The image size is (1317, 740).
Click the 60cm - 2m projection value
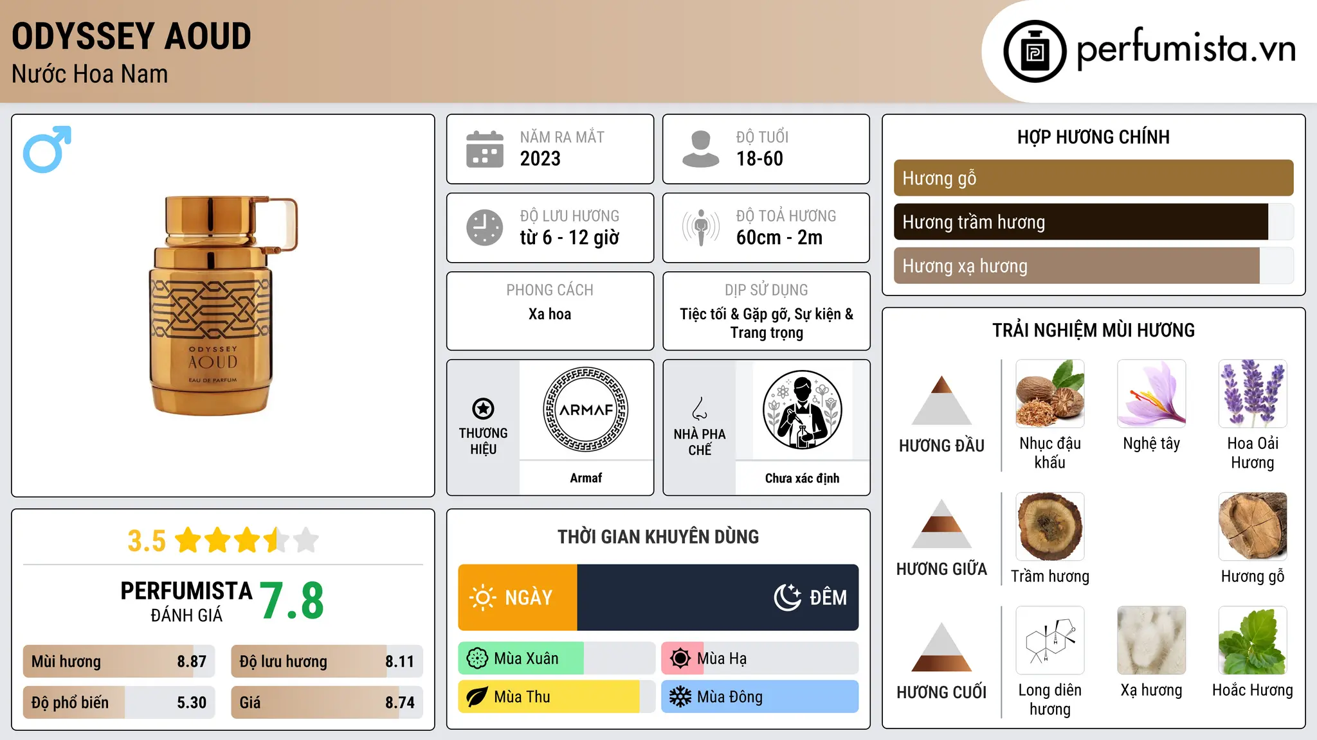click(779, 238)
